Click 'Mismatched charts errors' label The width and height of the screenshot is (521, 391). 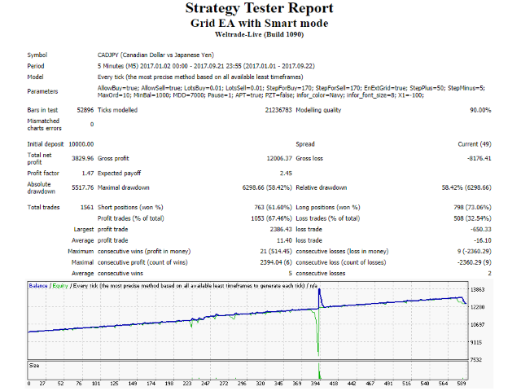(x=44, y=125)
